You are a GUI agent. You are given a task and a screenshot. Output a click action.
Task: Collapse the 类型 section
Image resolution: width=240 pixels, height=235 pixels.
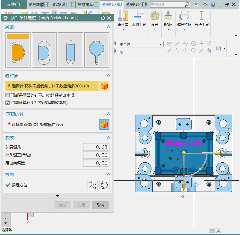click(108, 27)
